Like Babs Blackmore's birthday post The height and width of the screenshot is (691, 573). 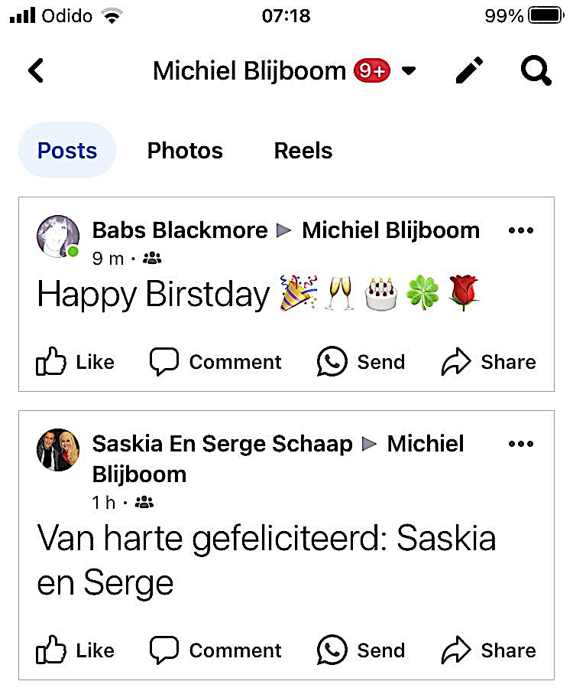[x=75, y=362]
